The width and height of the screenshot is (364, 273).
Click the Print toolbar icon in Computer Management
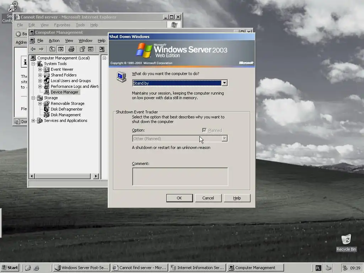tap(71, 49)
